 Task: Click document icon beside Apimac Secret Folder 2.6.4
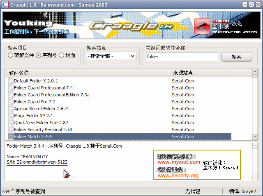point(11,109)
